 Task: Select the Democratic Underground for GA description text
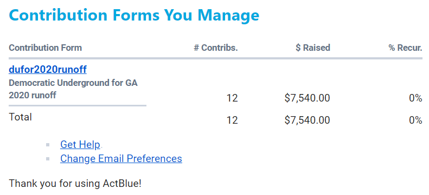click(73, 89)
